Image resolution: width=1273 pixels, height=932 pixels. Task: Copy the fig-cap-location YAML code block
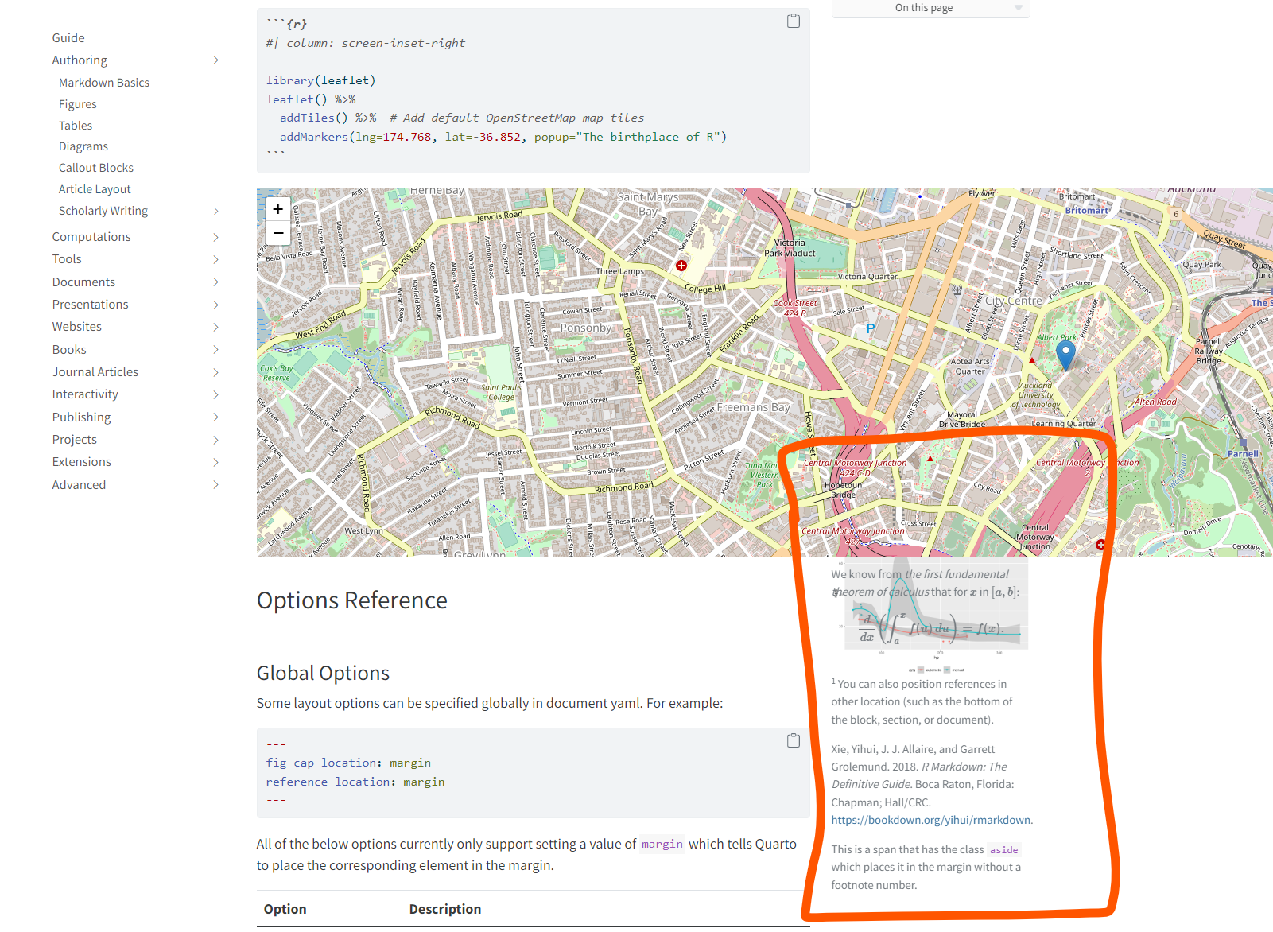792,740
